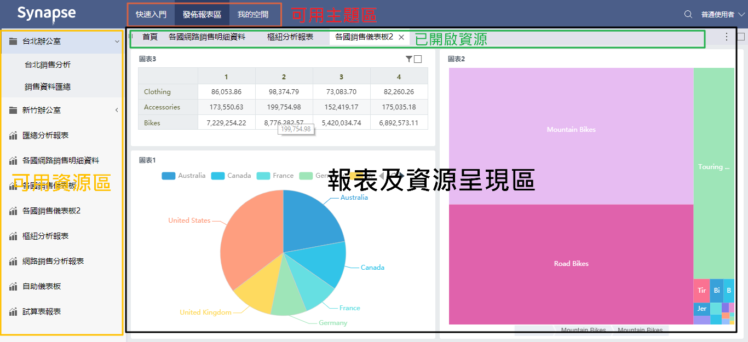
Task: Click the chart icon beside 試算表報表
Action: 13,312
